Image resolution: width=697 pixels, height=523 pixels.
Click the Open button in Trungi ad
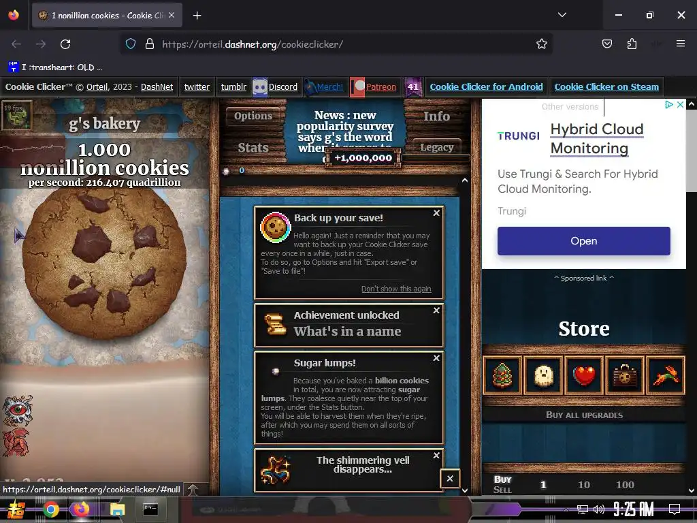coord(583,241)
